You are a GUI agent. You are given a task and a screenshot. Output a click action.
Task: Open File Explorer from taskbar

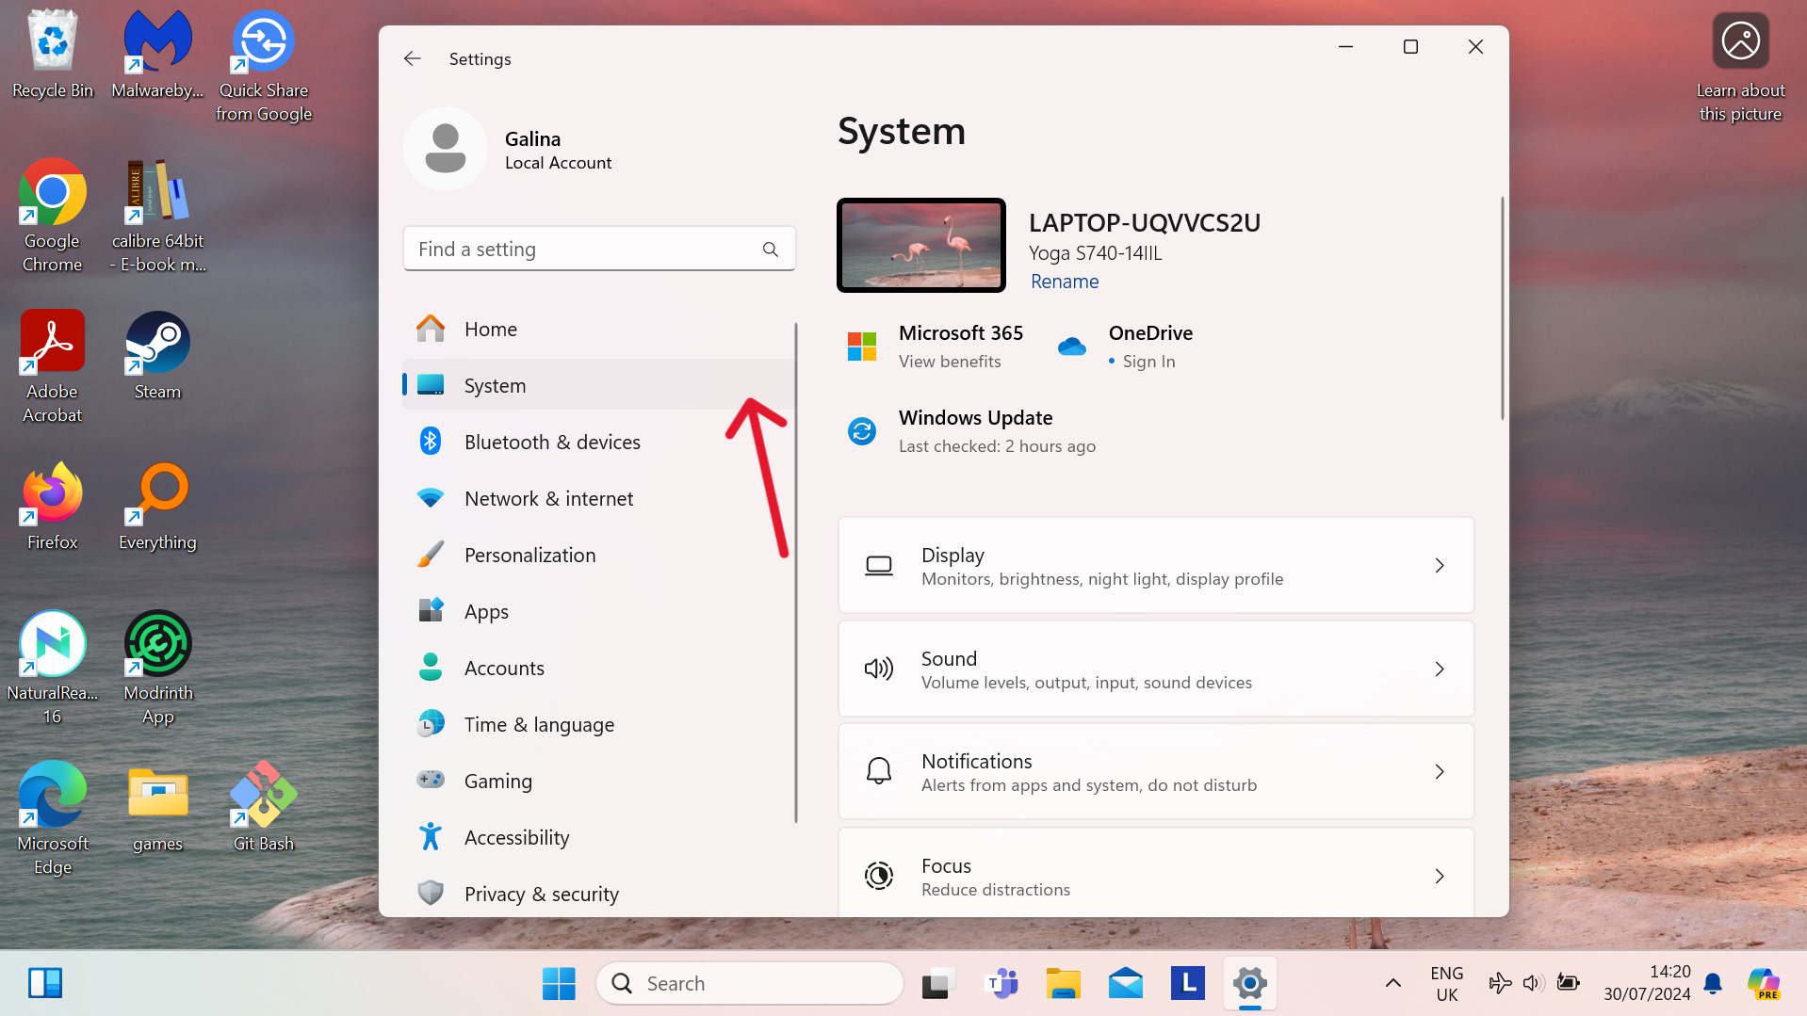(1063, 984)
